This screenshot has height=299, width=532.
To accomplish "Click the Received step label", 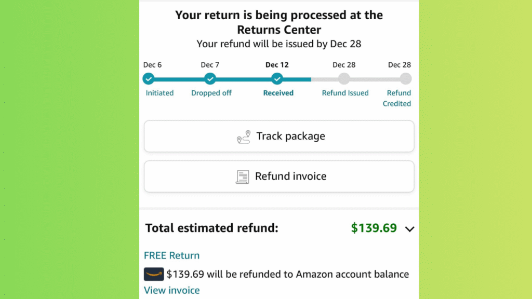I will coord(278,93).
